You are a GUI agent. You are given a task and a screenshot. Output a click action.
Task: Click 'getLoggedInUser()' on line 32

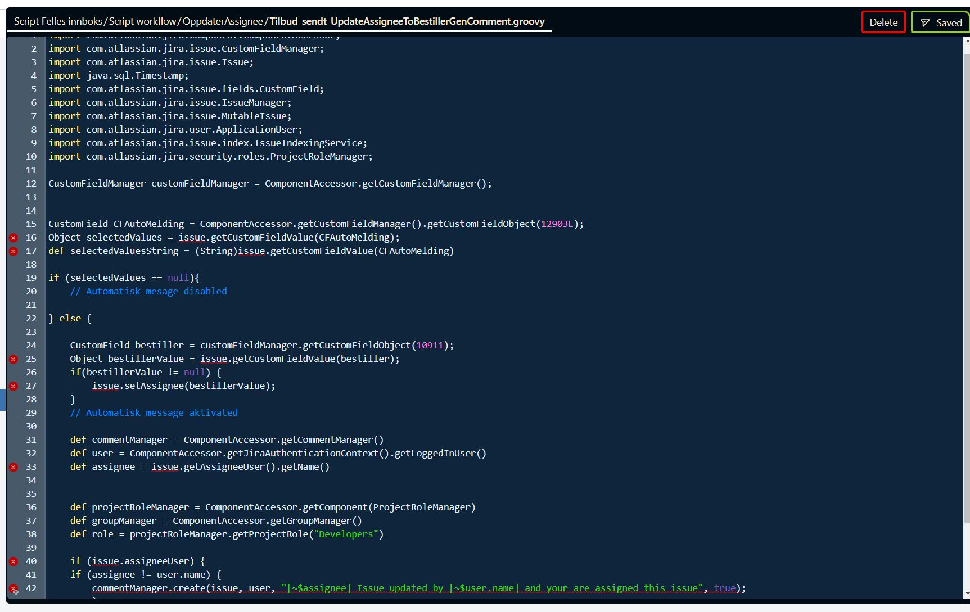[x=440, y=454]
